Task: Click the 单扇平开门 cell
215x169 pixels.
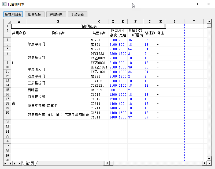Action: (x=58, y=44)
